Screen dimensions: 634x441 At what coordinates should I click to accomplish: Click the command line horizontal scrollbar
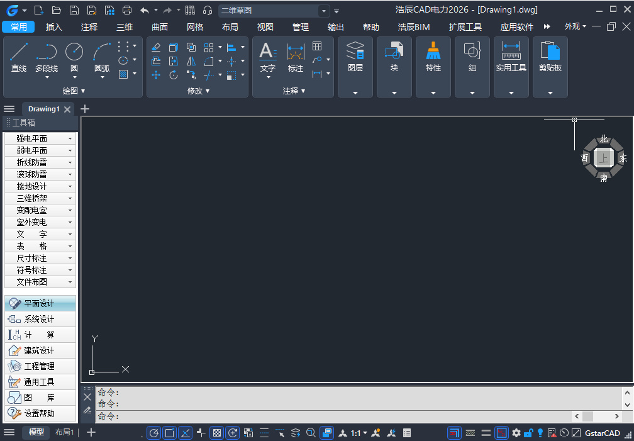596,416
